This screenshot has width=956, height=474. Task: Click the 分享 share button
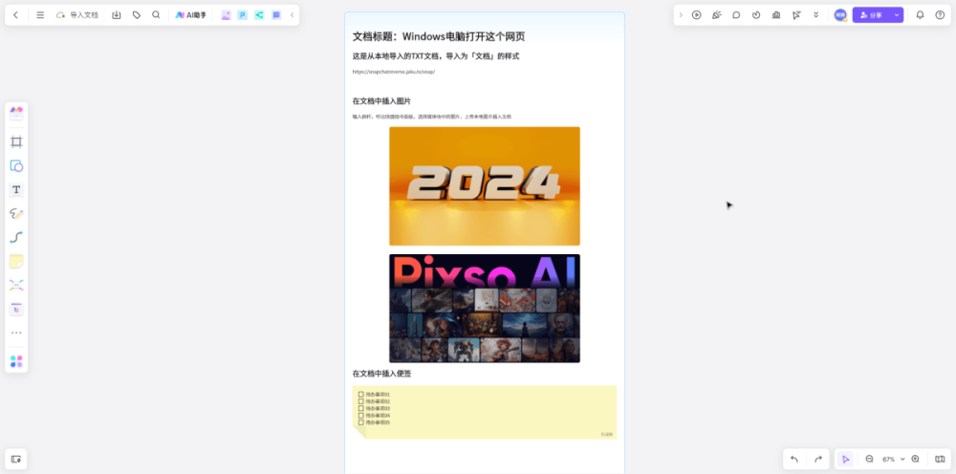[872, 15]
